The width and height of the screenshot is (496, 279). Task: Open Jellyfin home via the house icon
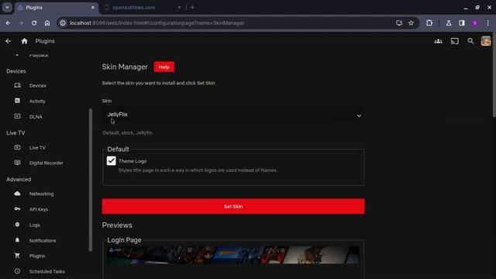pyautogui.click(x=24, y=41)
